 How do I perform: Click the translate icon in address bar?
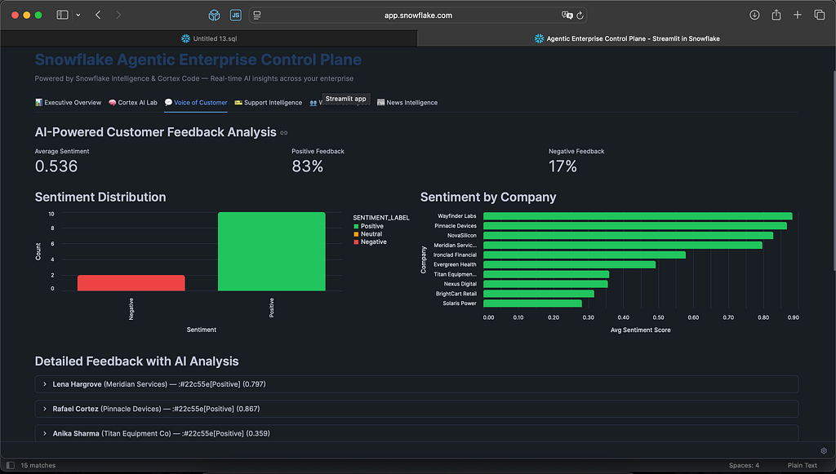tap(567, 16)
